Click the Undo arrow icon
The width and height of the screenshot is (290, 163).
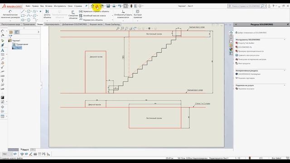tap(120, 6)
